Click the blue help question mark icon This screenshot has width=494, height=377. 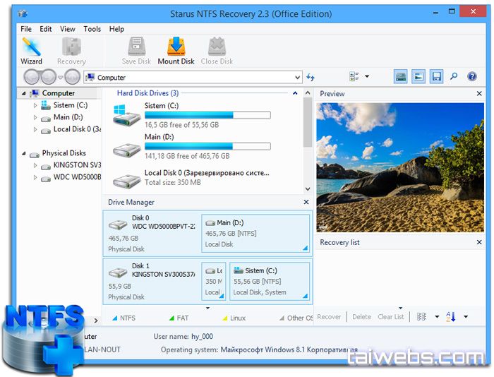[471, 76]
